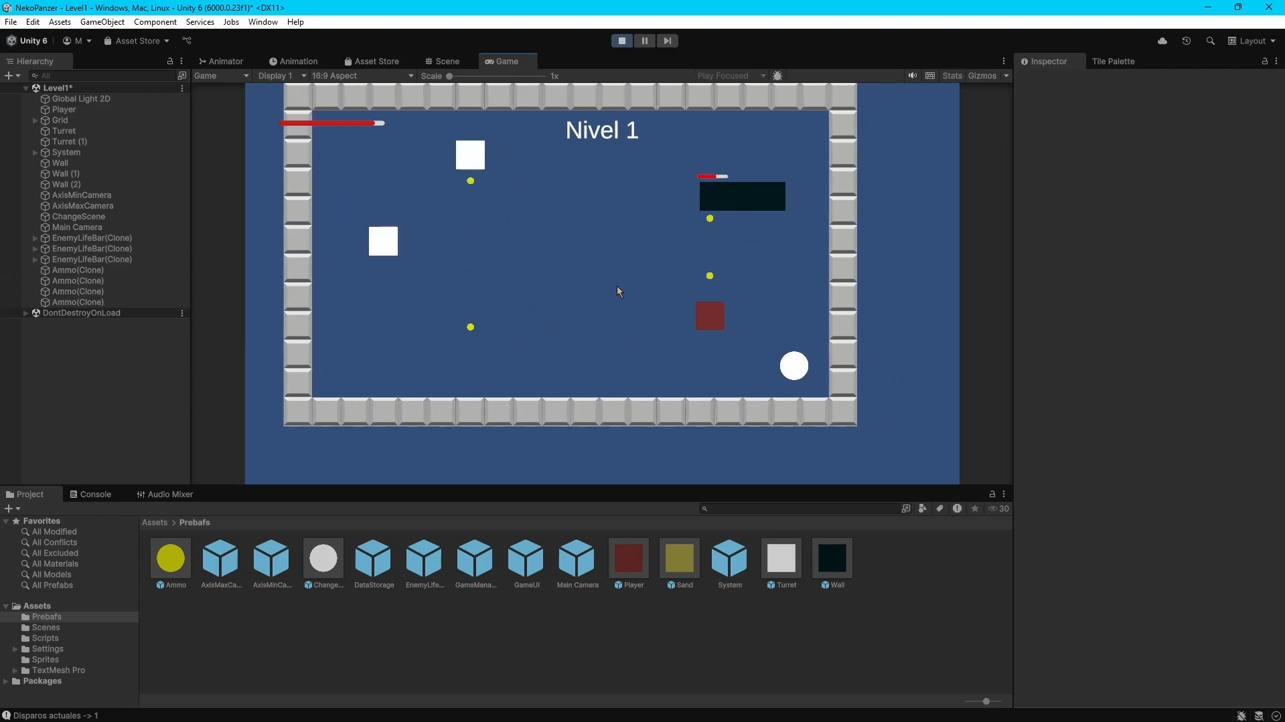Open the Unity Cloud icon

(1162, 41)
